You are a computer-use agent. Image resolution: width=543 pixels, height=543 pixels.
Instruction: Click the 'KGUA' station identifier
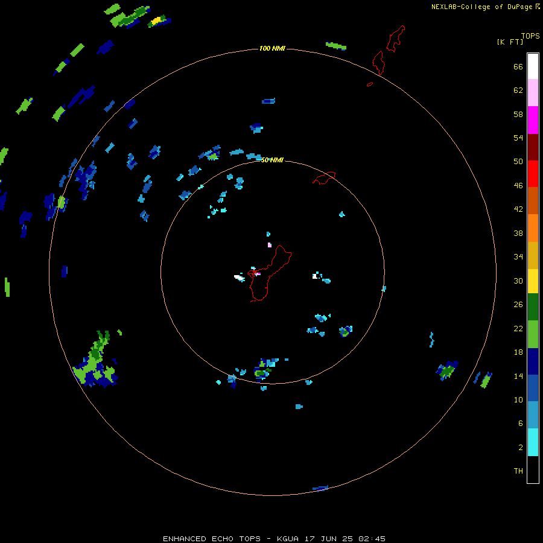click(287, 539)
